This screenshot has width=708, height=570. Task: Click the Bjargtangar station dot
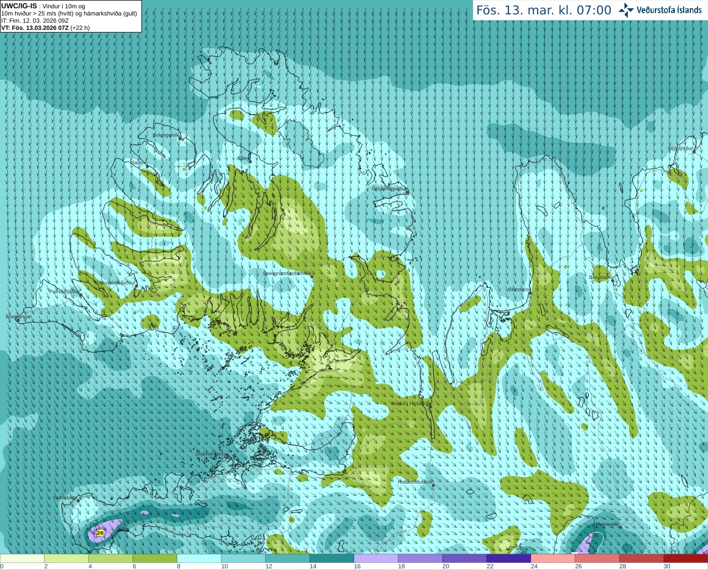[18, 320]
